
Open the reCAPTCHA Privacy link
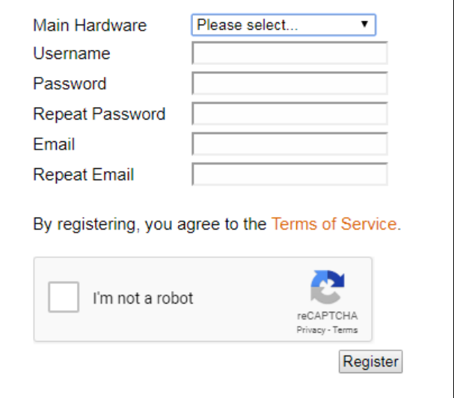pyautogui.click(x=311, y=330)
